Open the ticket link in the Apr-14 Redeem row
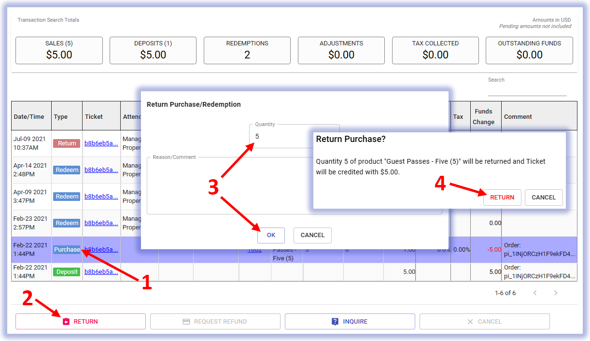590x341 pixels. 101,170
